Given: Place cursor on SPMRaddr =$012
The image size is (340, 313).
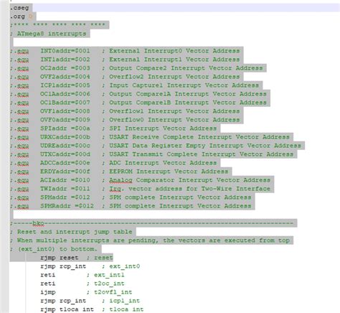Looking at the screenshot, I should 67,206.
